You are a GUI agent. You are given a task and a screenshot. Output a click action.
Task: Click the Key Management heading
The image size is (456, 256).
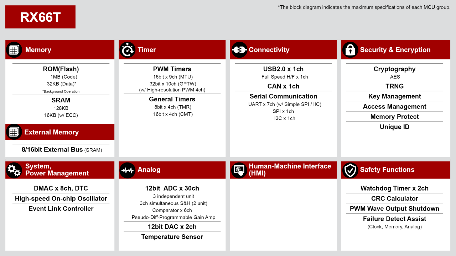394,96
